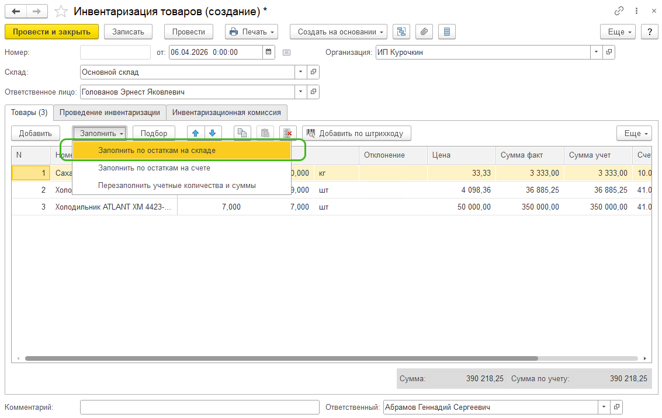This screenshot has height=418, width=662.
Task: Open Основной склад form via open button
Action: click(313, 72)
